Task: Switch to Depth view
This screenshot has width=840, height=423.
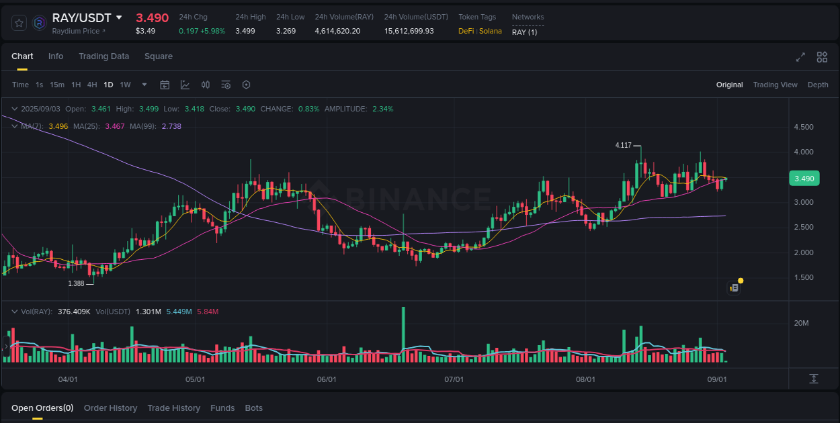Action: [x=818, y=85]
